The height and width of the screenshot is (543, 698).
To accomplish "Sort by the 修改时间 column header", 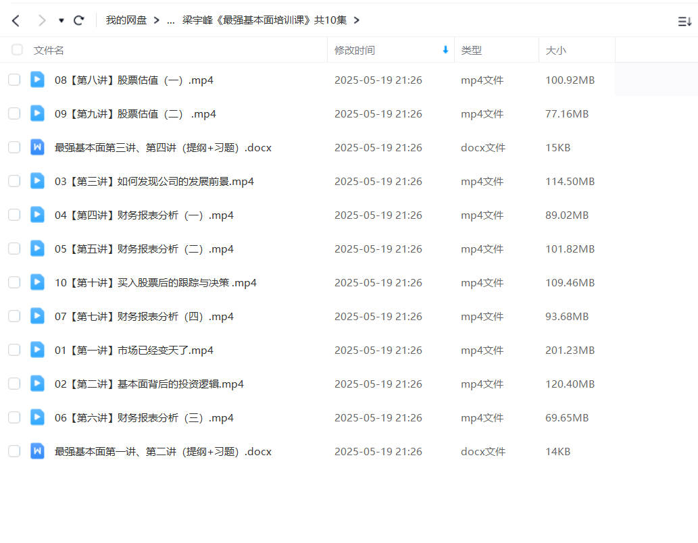I will [354, 50].
